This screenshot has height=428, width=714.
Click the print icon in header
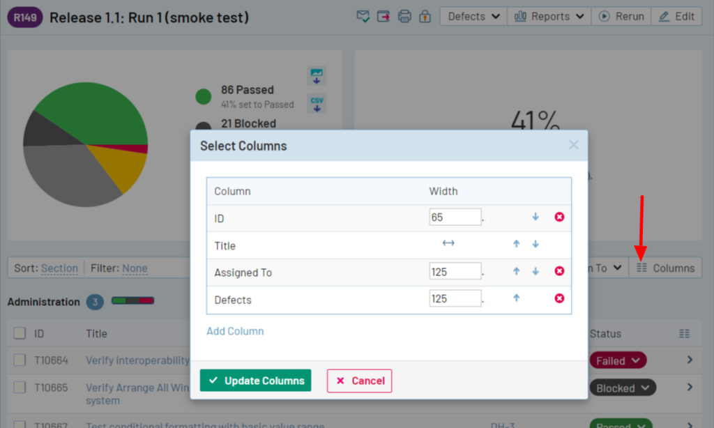(x=404, y=17)
